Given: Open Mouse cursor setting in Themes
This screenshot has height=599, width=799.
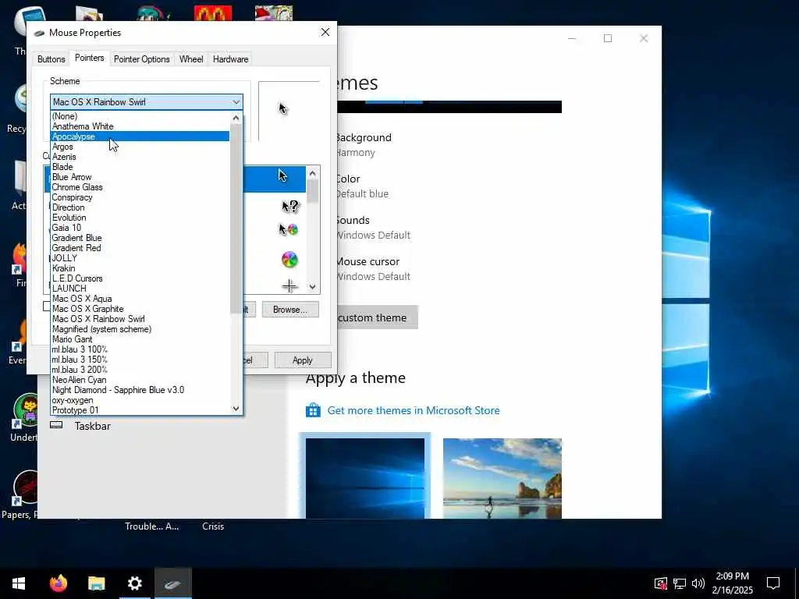Looking at the screenshot, I should coord(372,268).
